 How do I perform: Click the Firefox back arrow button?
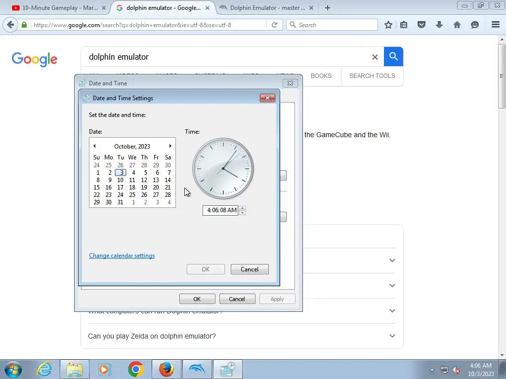click(10, 25)
